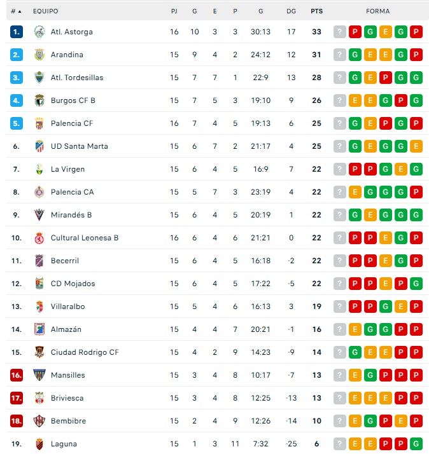Viewport: 429px width, 454px height.
Task: Click the Arandina team badge
Action: 39,55
